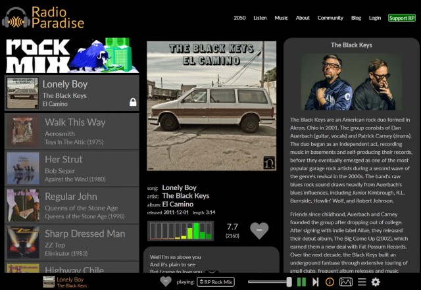Open the RP Rock Mix channel dropdown
Viewport: 421px width, 290px height.
tap(216, 282)
